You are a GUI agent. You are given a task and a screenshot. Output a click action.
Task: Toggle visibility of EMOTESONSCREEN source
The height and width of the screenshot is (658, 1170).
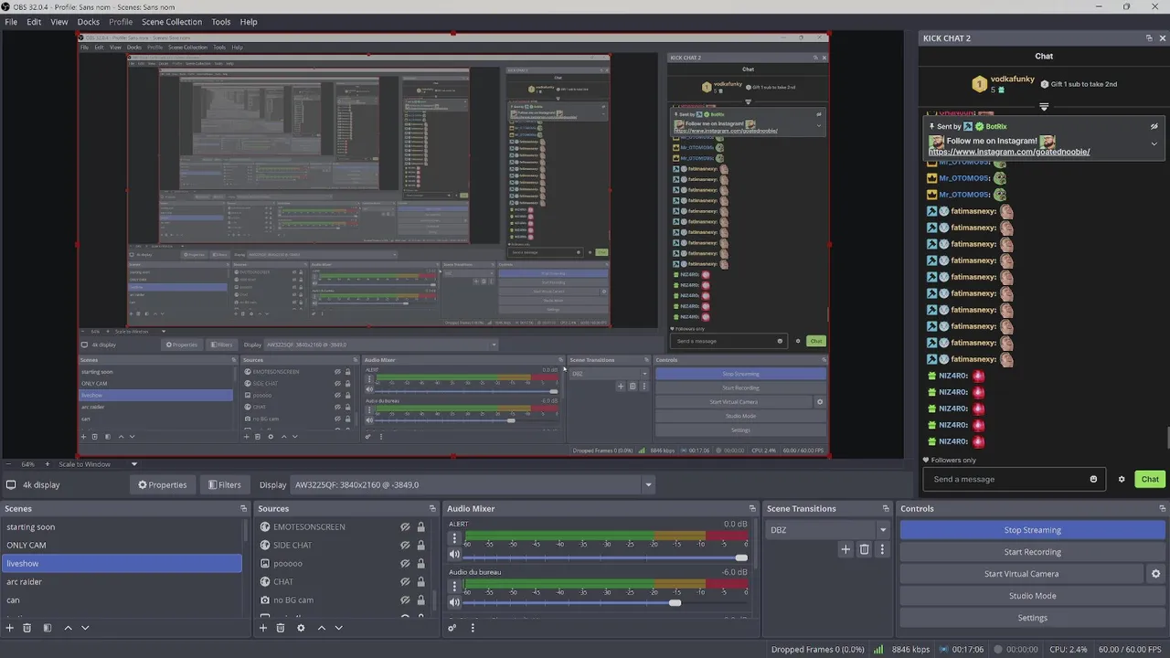click(x=405, y=527)
